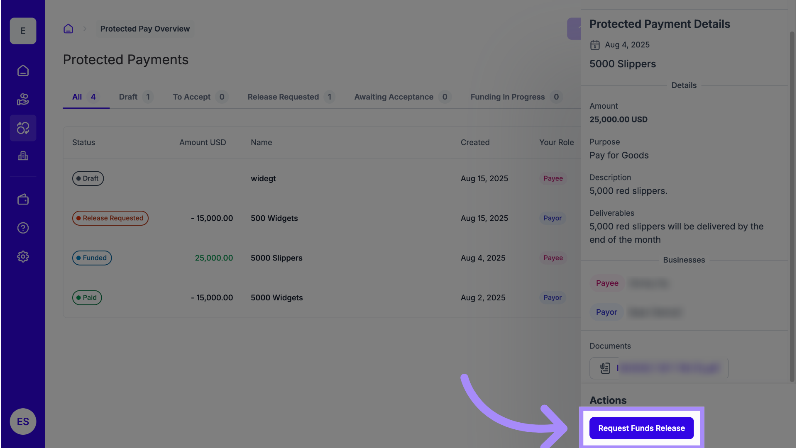Open the settings gear icon
The image size is (797, 448).
point(23,257)
